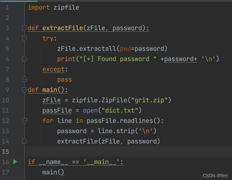232x180 pixels.
Task: Click the "[+] Found password " string
Action: (x=118, y=59)
